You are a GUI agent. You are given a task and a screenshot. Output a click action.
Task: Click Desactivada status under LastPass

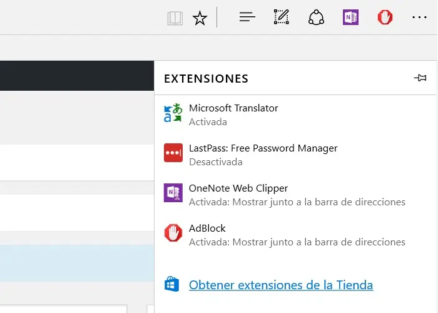coord(216,162)
